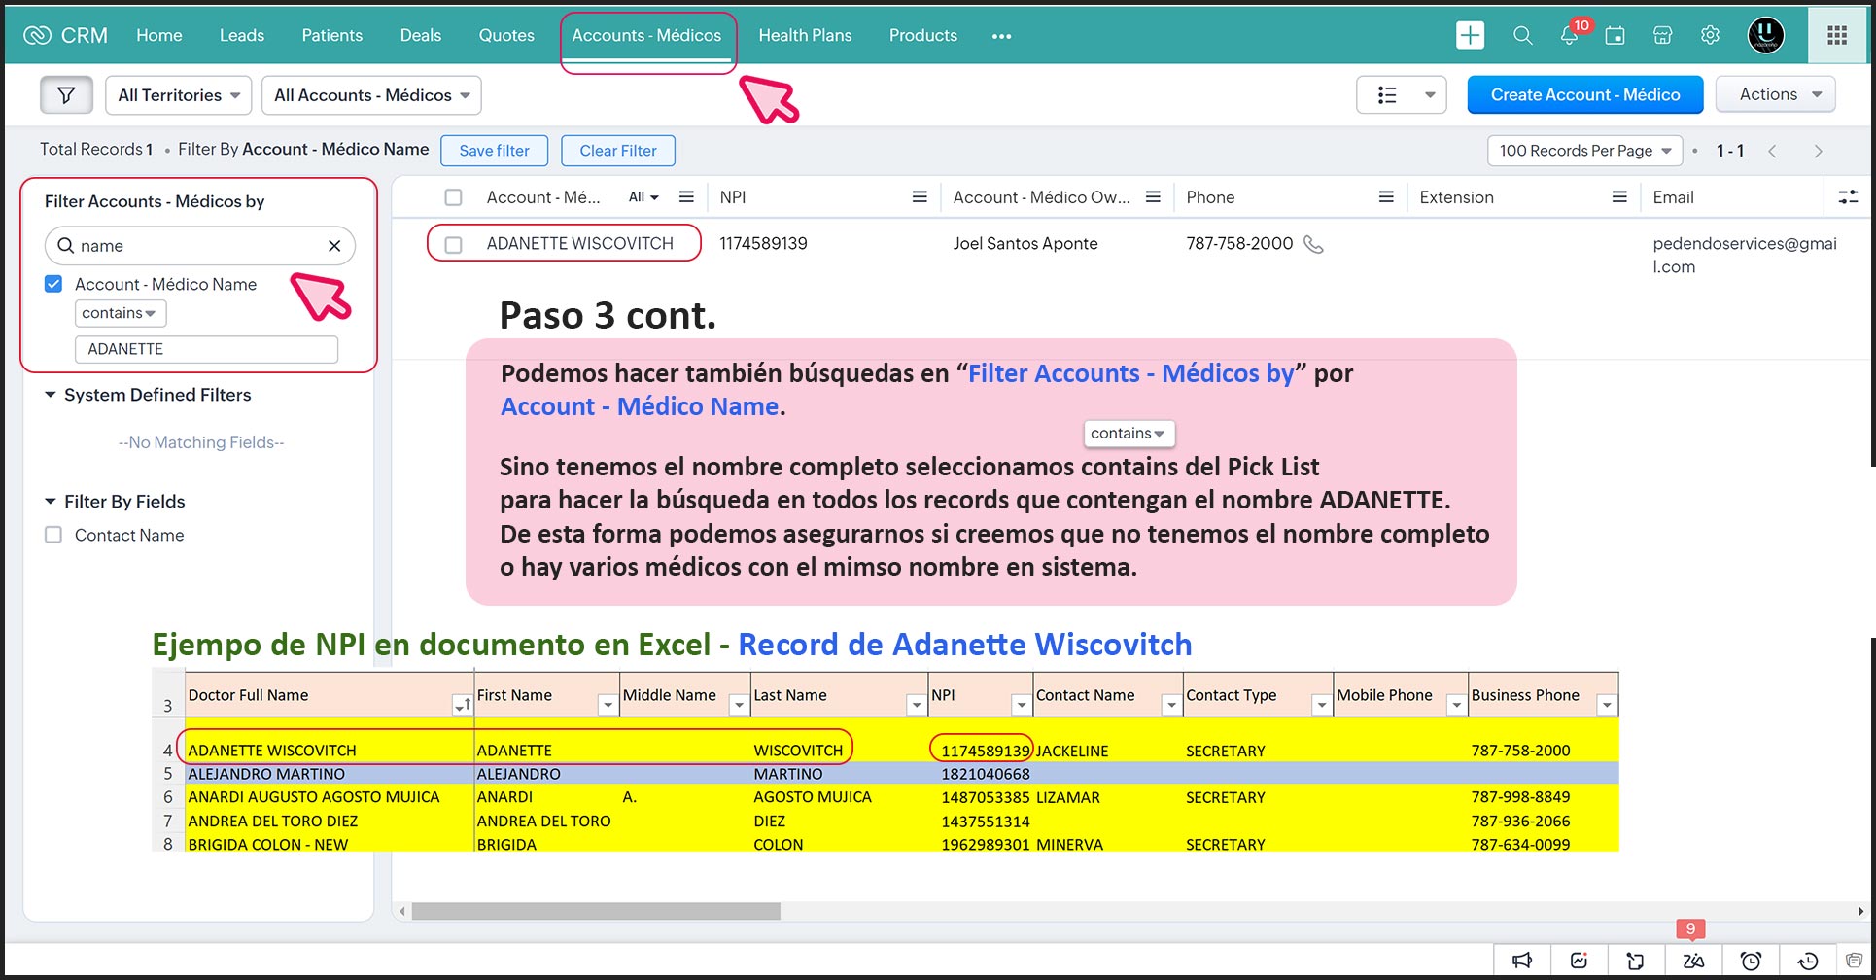This screenshot has height=980, width=1876.
Task: Select the ADANETTE WISCOVITCH row checkbox
Action: click(453, 244)
